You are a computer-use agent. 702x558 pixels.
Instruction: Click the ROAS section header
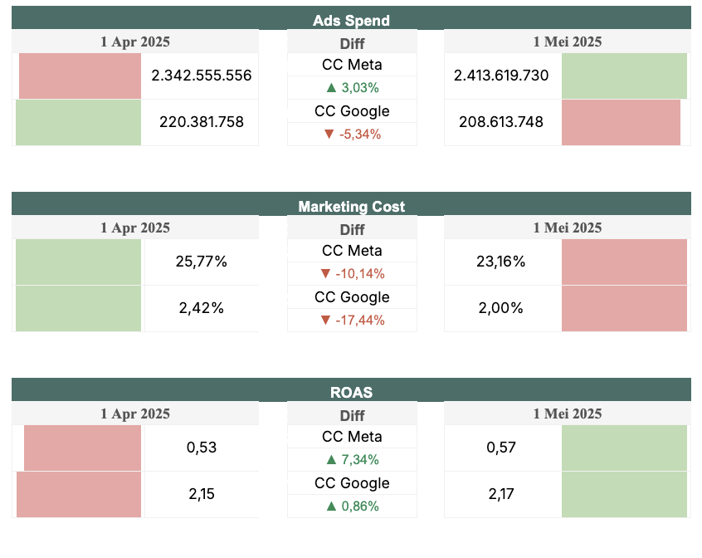tap(351, 392)
